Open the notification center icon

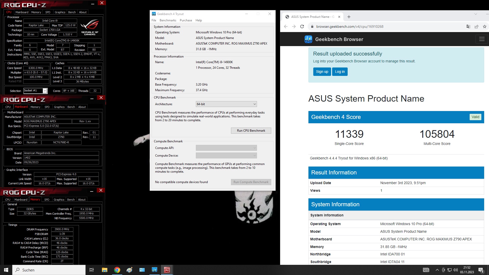pos(481,270)
